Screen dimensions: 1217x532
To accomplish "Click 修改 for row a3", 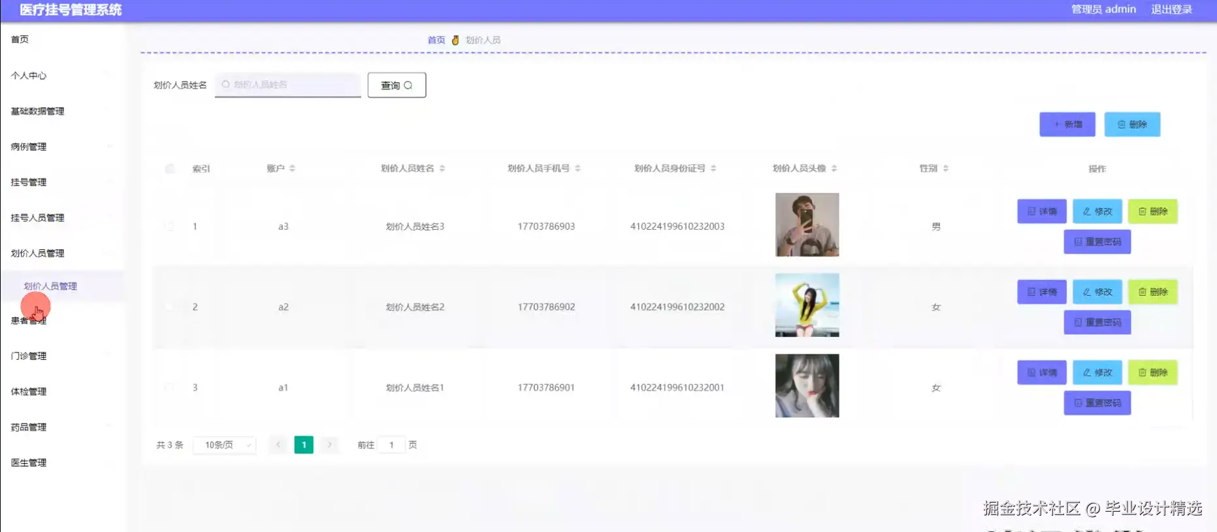I will (1097, 211).
